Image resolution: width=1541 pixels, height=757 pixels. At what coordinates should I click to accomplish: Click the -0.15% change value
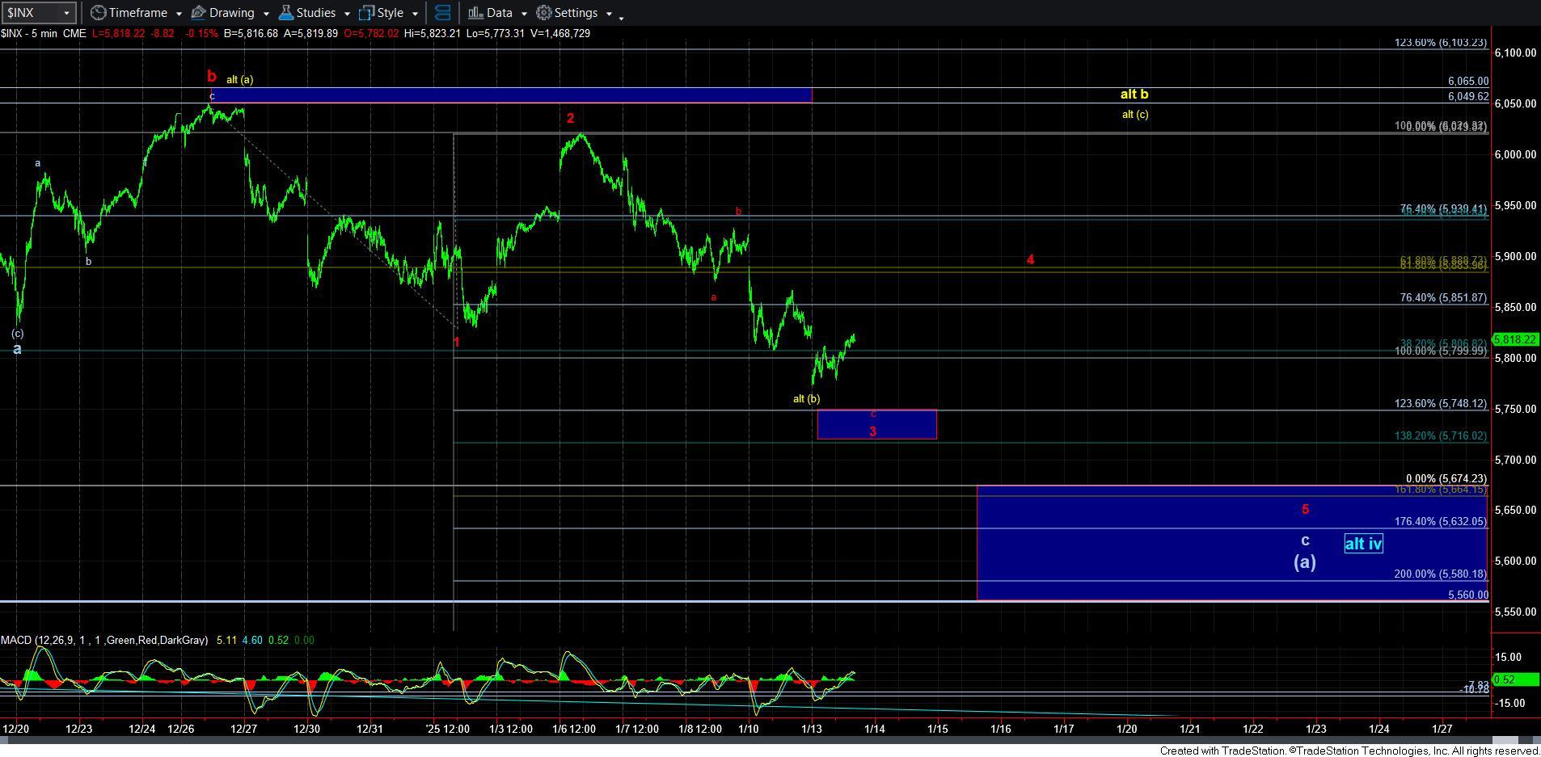tap(204, 33)
